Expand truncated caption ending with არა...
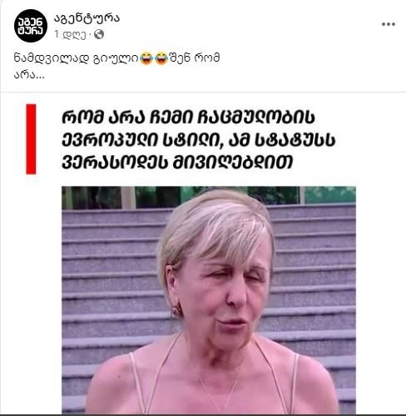406x416 pixels. point(29,75)
